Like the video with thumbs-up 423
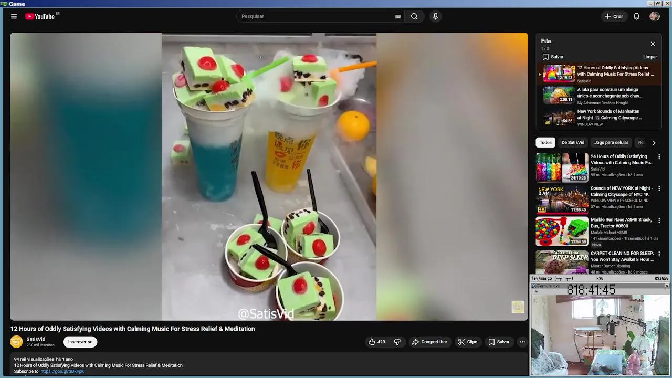672x378 pixels. 377,342
